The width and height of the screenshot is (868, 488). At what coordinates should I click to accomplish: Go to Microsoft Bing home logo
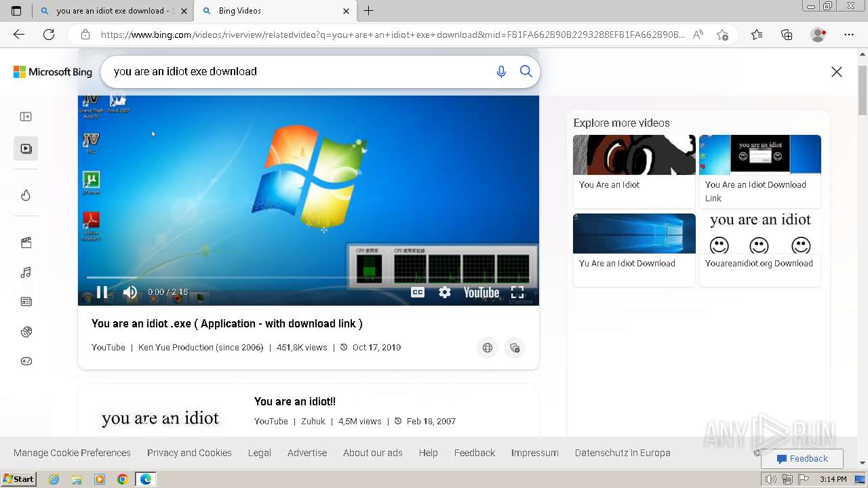[53, 72]
